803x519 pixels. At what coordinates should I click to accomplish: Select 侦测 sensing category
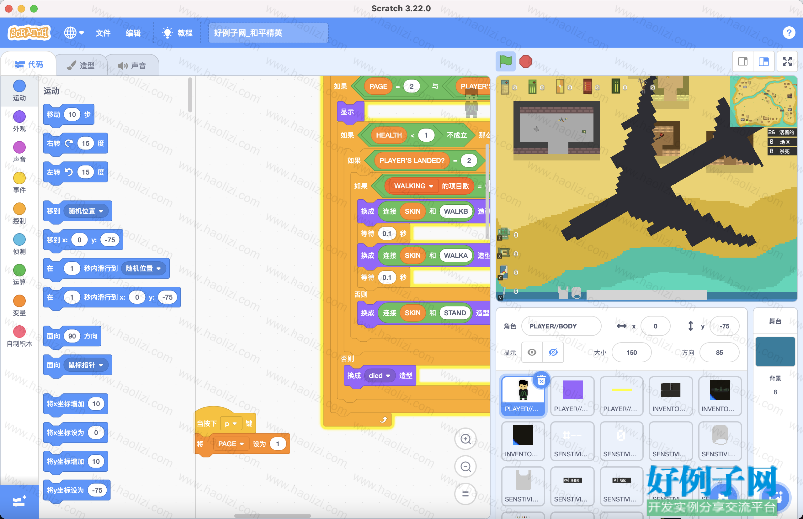tap(19, 244)
